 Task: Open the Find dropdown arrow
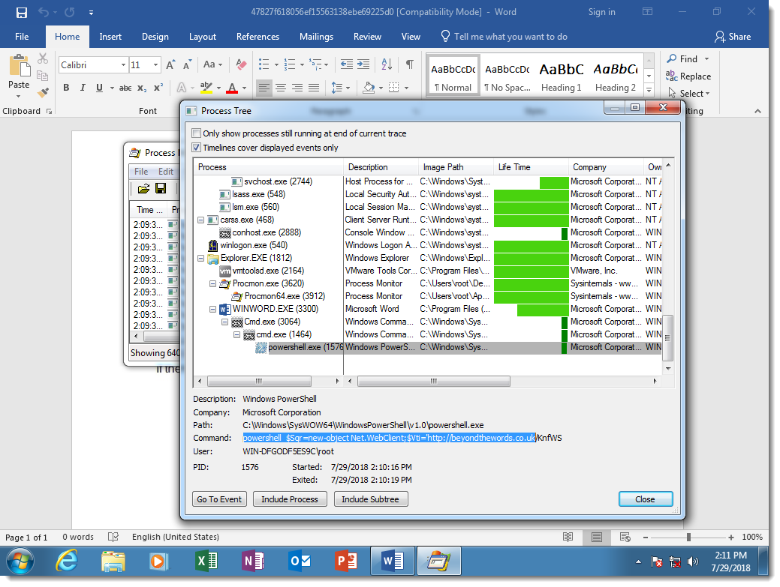pyautogui.click(x=707, y=59)
